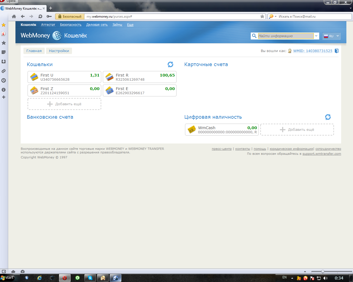Image resolution: width=353 pixels, height=282 pixels.
Task: Open the search engine selector dropdown
Action: [x=272, y=17]
